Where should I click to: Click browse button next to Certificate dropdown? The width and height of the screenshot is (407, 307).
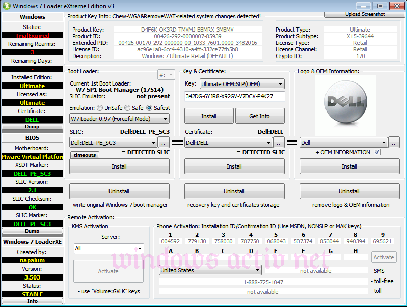tap(279, 143)
